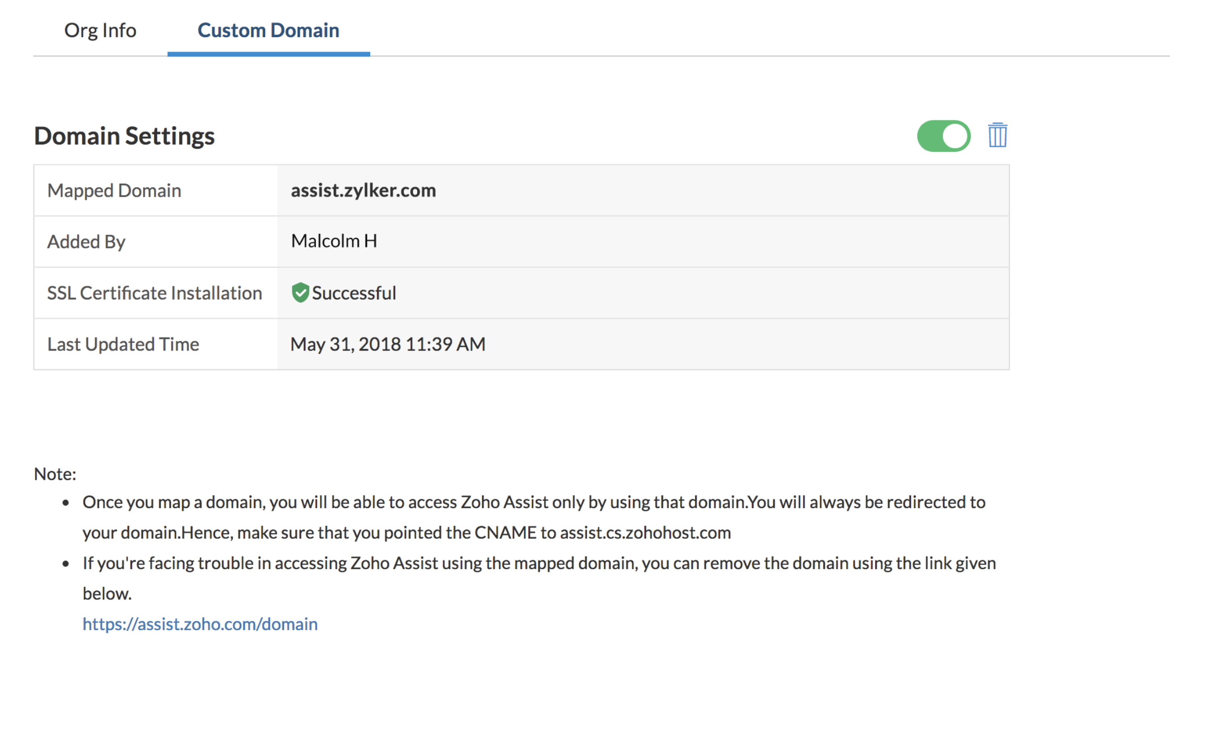Click the SSL Certificate Installation label
The image size is (1227, 745).
click(155, 293)
